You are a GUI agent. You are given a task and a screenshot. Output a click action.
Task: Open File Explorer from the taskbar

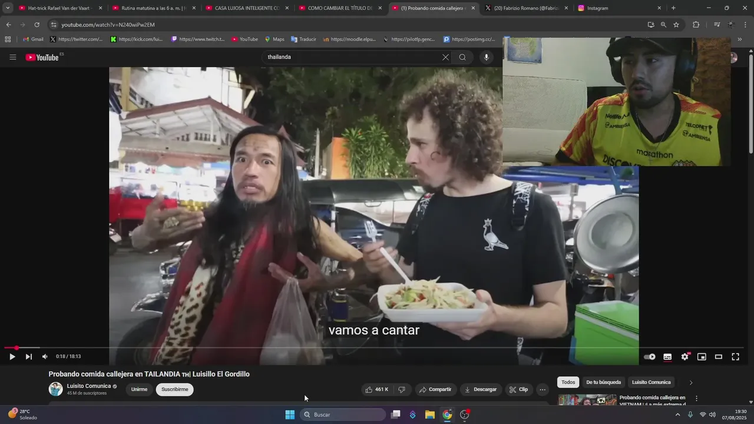click(430, 415)
